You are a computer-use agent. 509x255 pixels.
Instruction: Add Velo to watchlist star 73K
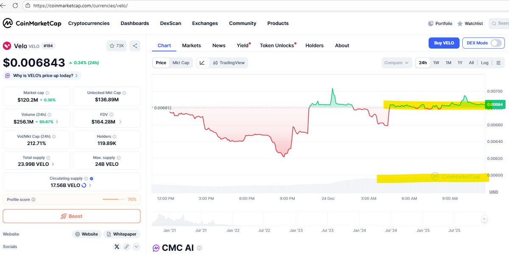(x=117, y=46)
